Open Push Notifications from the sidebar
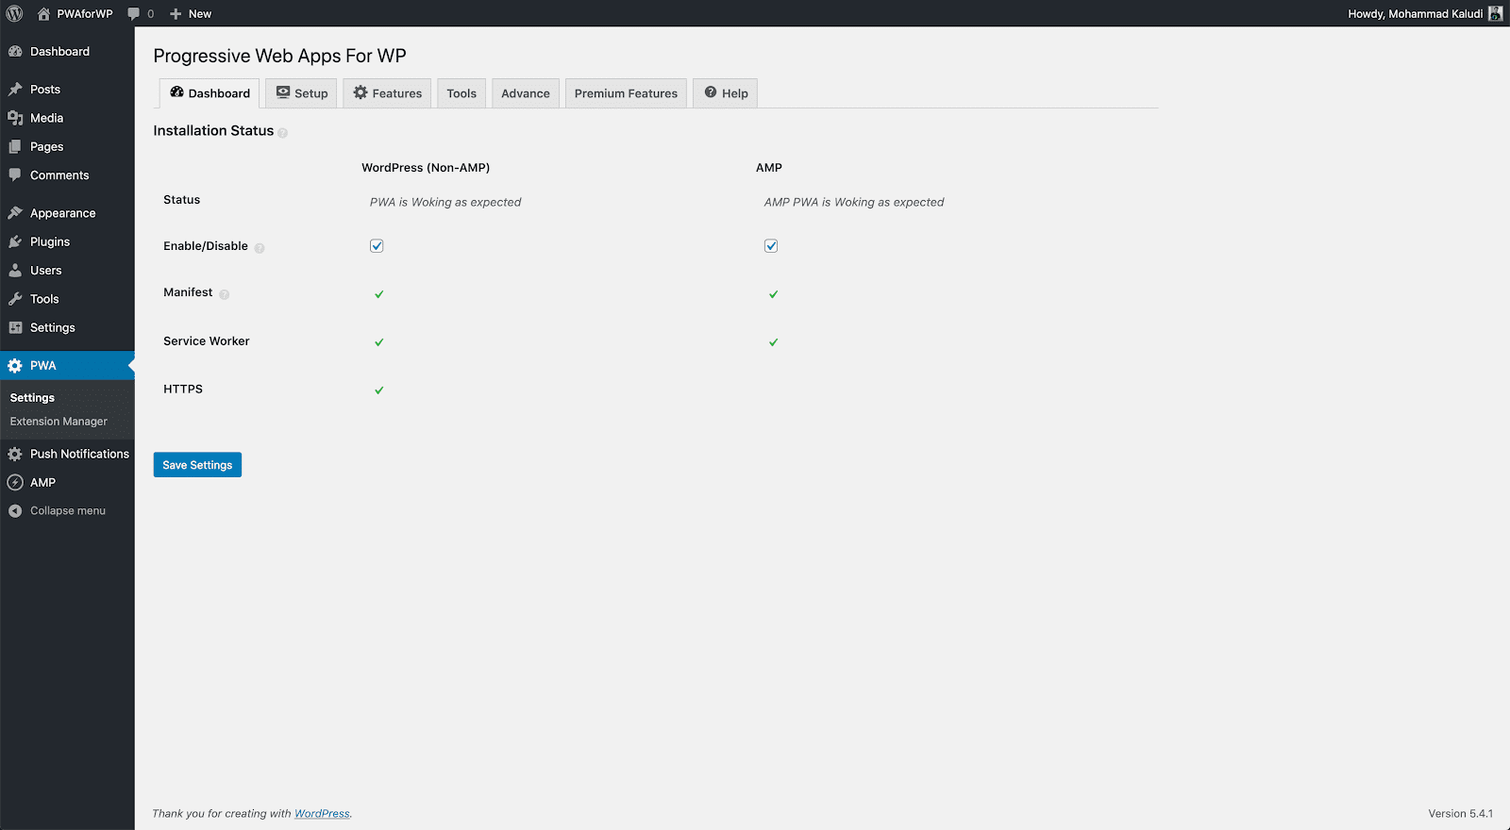Viewport: 1510px width, 830px height. (79, 454)
